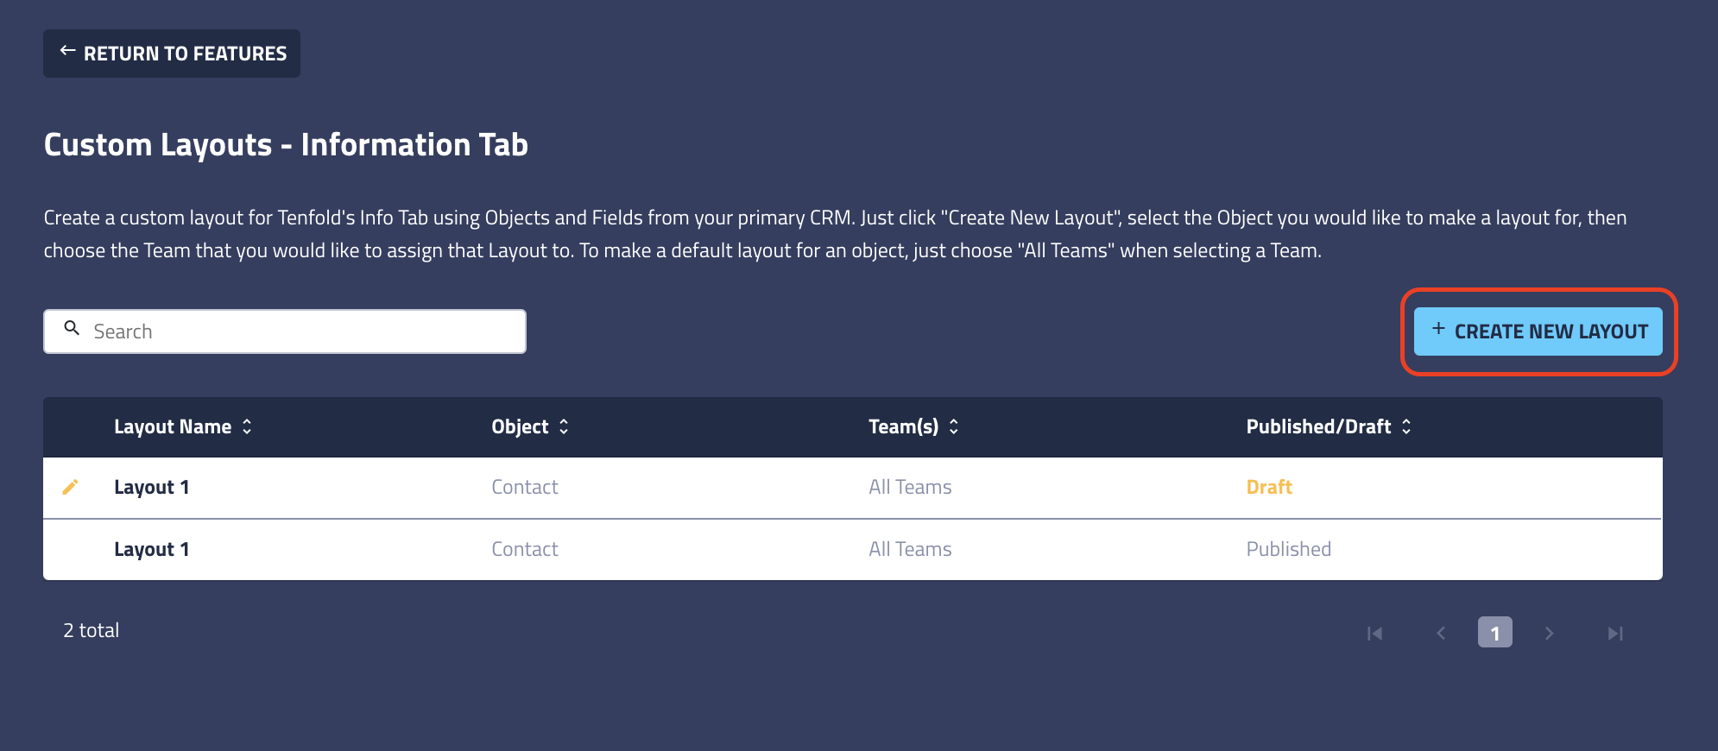Click the Return to Features button
The image size is (1718, 751).
171,53
